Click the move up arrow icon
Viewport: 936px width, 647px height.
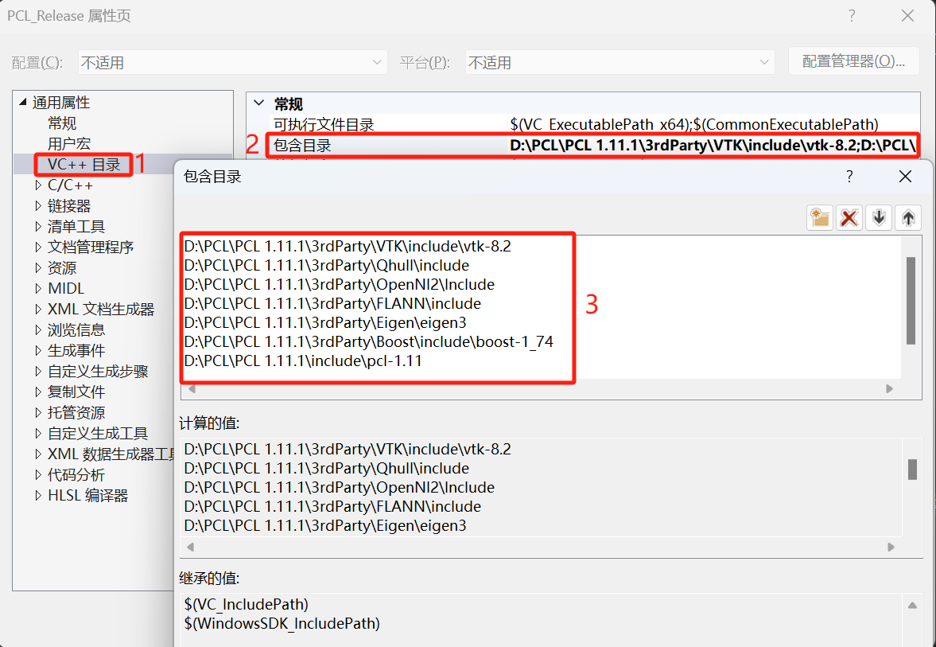pos(908,218)
